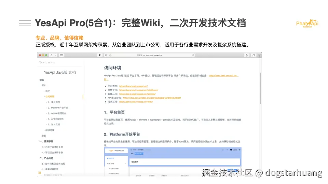Click the page's vertical scrollbar thumb

pos(260,88)
